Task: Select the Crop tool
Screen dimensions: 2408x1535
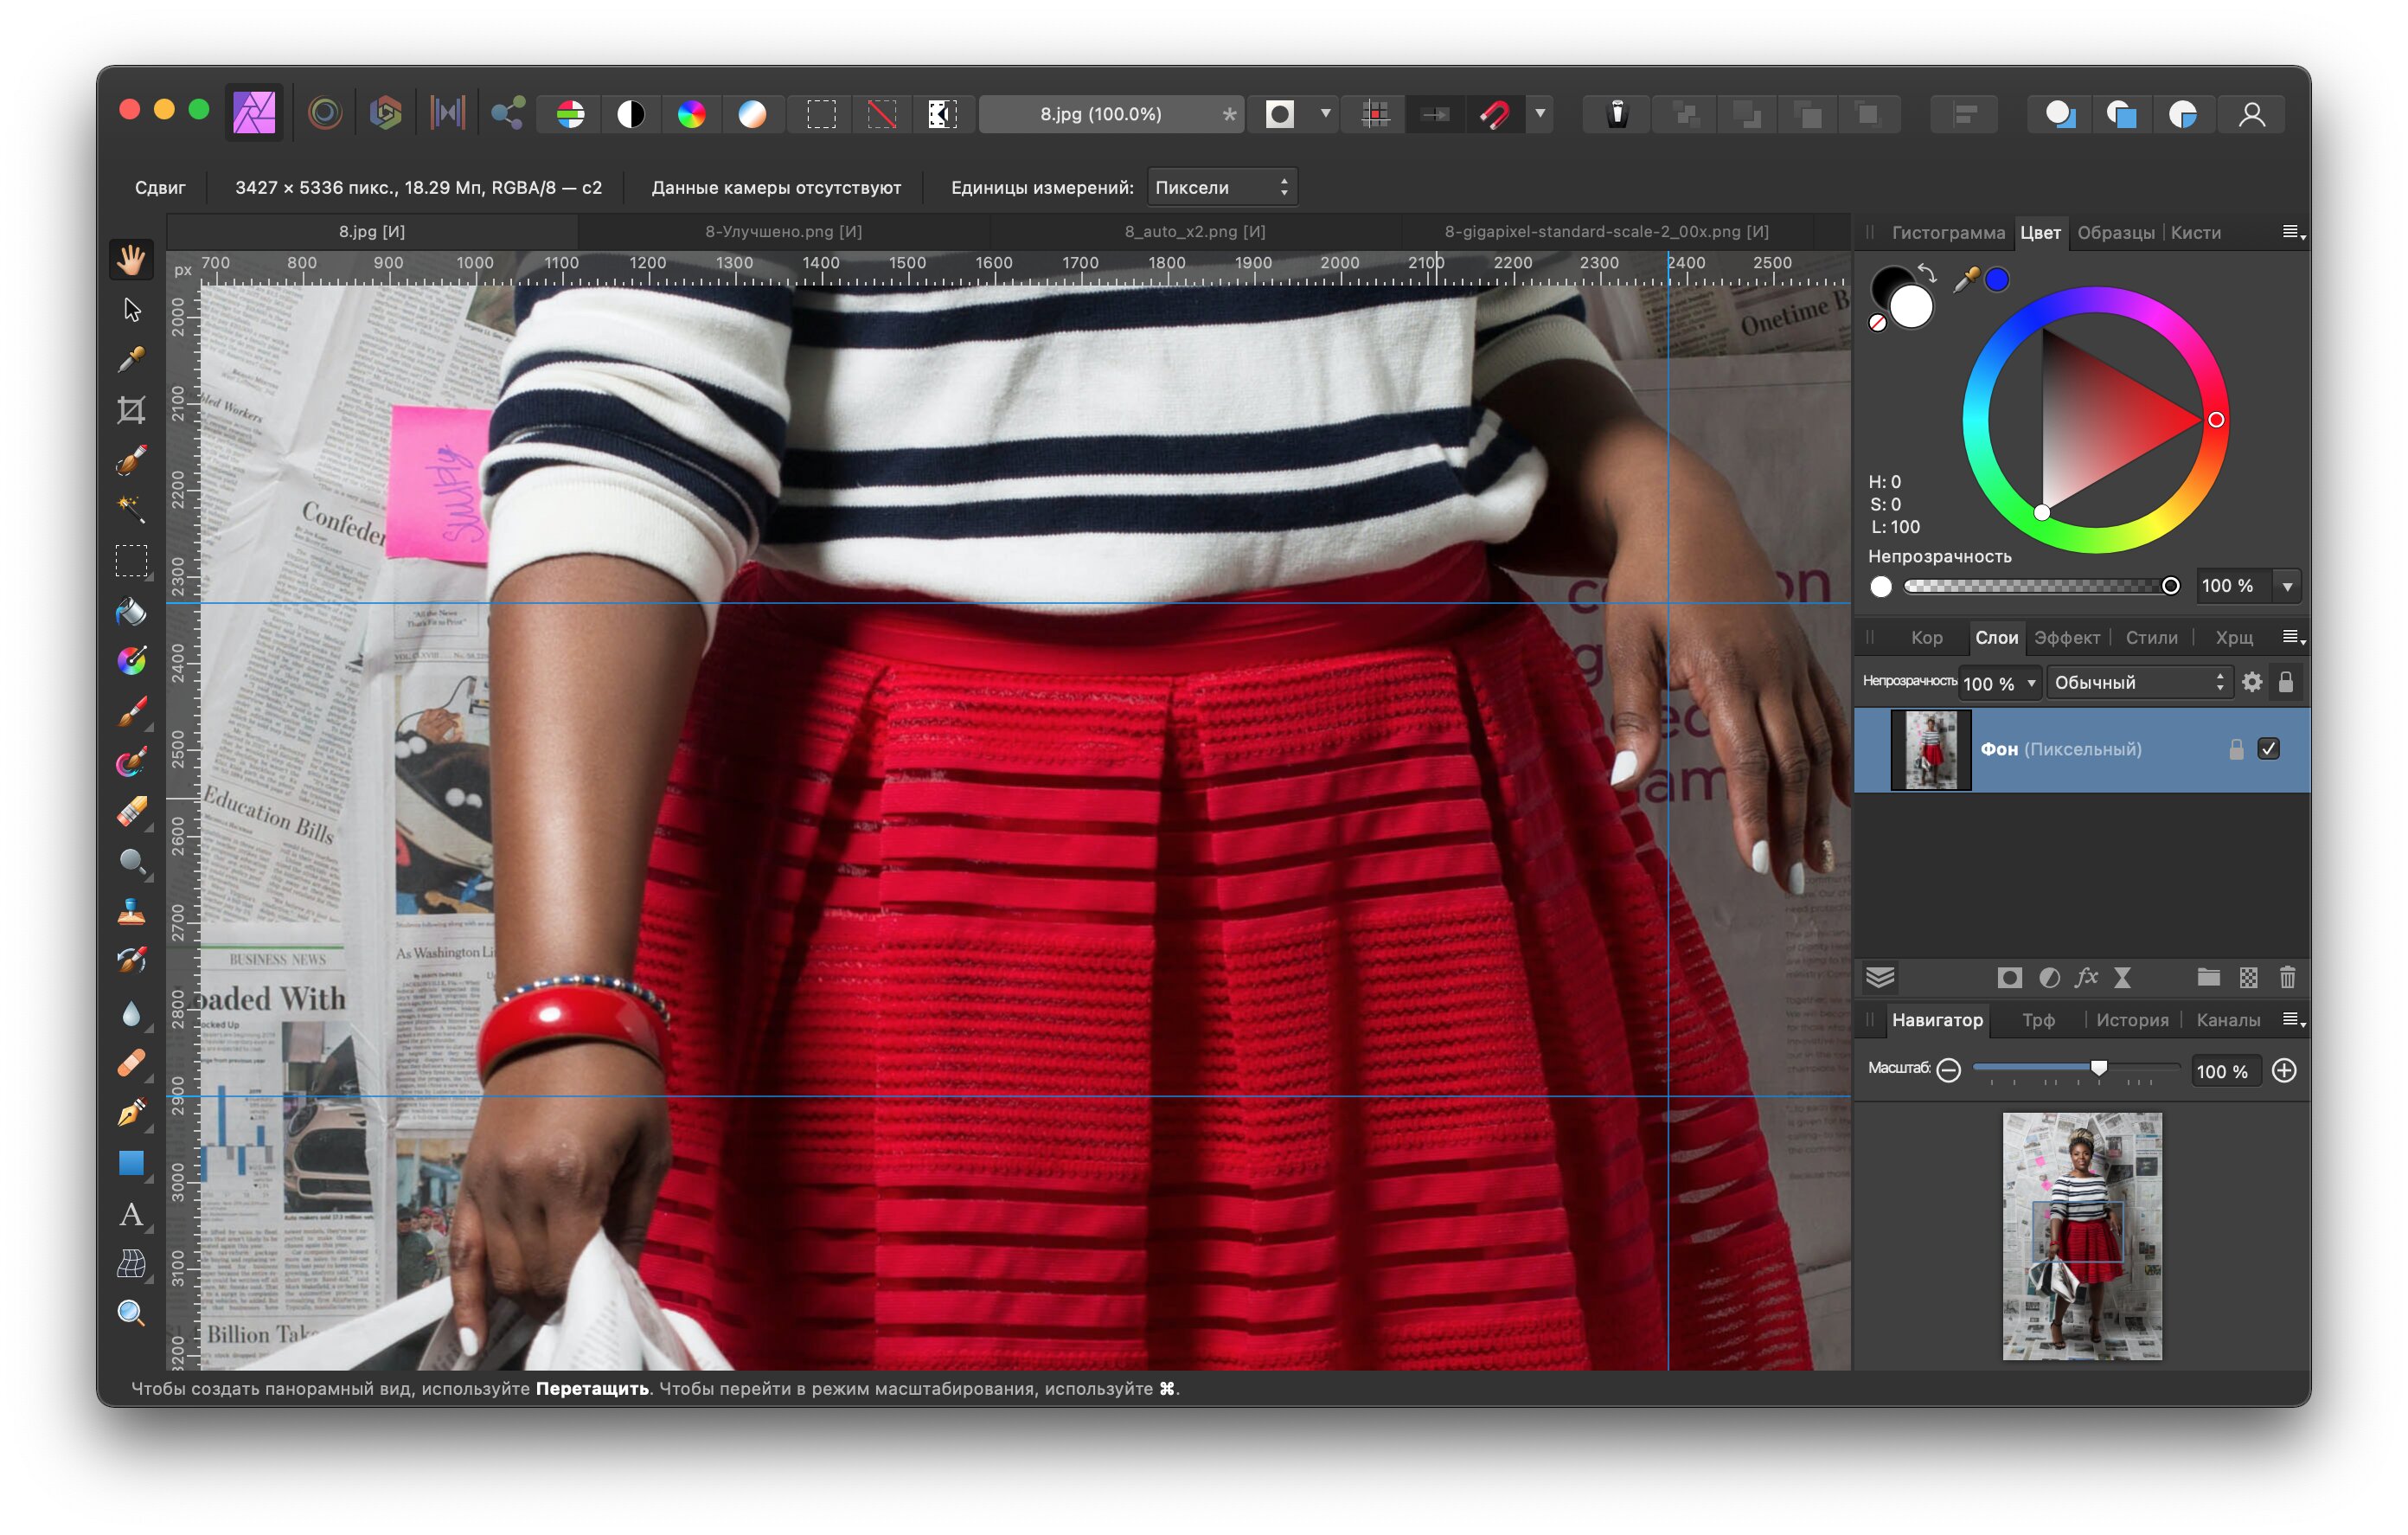Action: tap(133, 409)
